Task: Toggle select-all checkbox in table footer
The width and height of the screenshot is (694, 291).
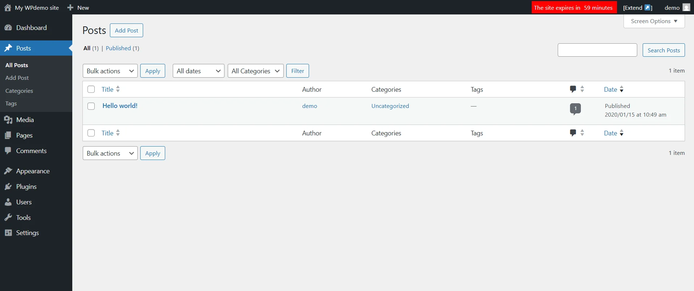Action: pyautogui.click(x=91, y=133)
